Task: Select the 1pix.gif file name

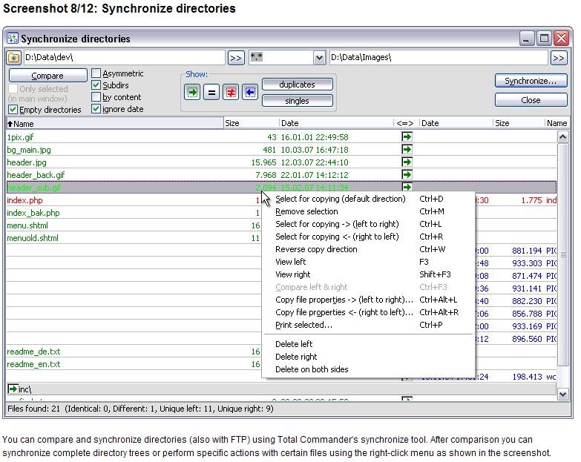Action: coord(20,137)
